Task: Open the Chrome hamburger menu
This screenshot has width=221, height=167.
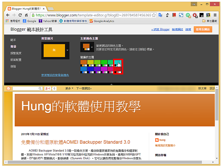Action: pos(215,15)
